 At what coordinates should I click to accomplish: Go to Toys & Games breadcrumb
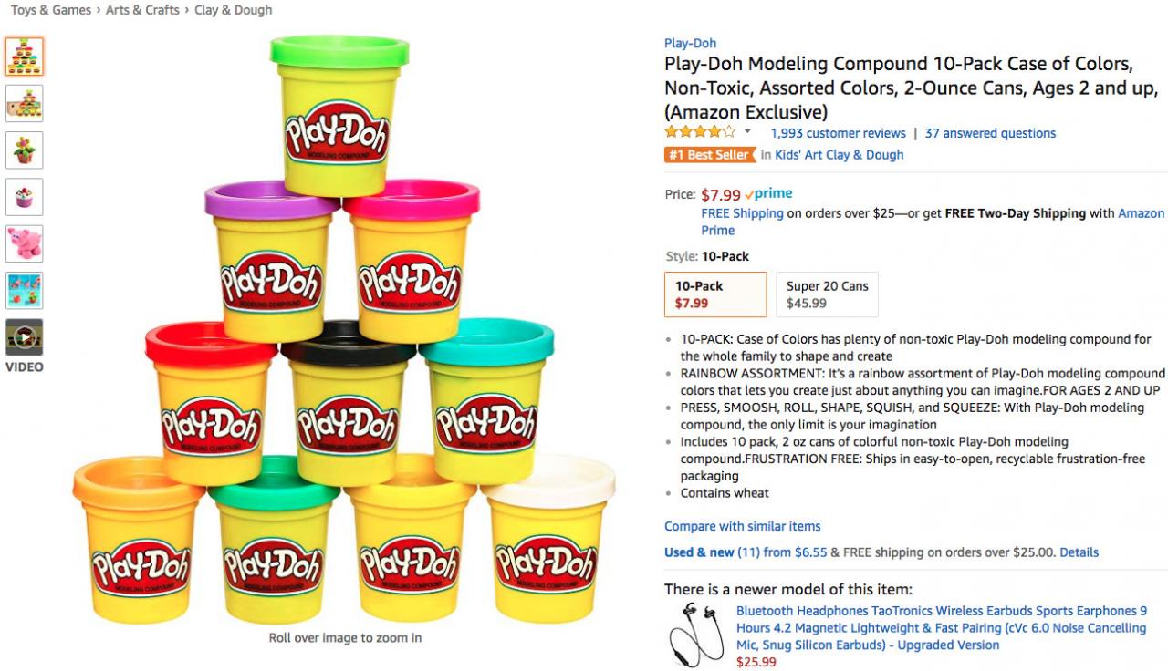[x=51, y=10]
